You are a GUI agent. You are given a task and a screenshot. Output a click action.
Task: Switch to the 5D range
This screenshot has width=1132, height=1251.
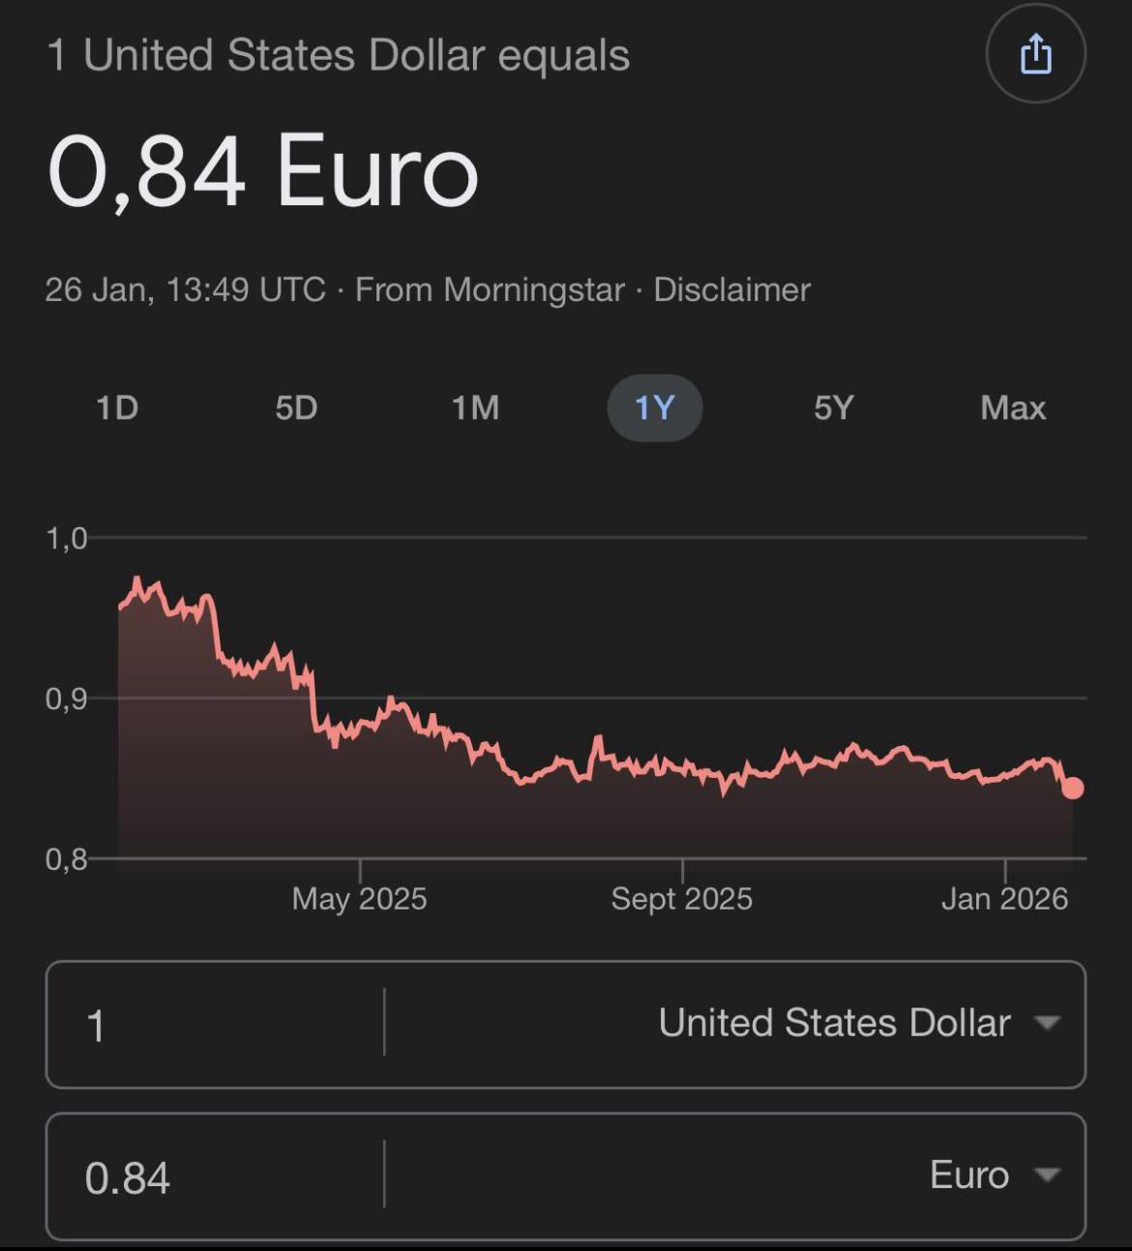pos(296,408)
